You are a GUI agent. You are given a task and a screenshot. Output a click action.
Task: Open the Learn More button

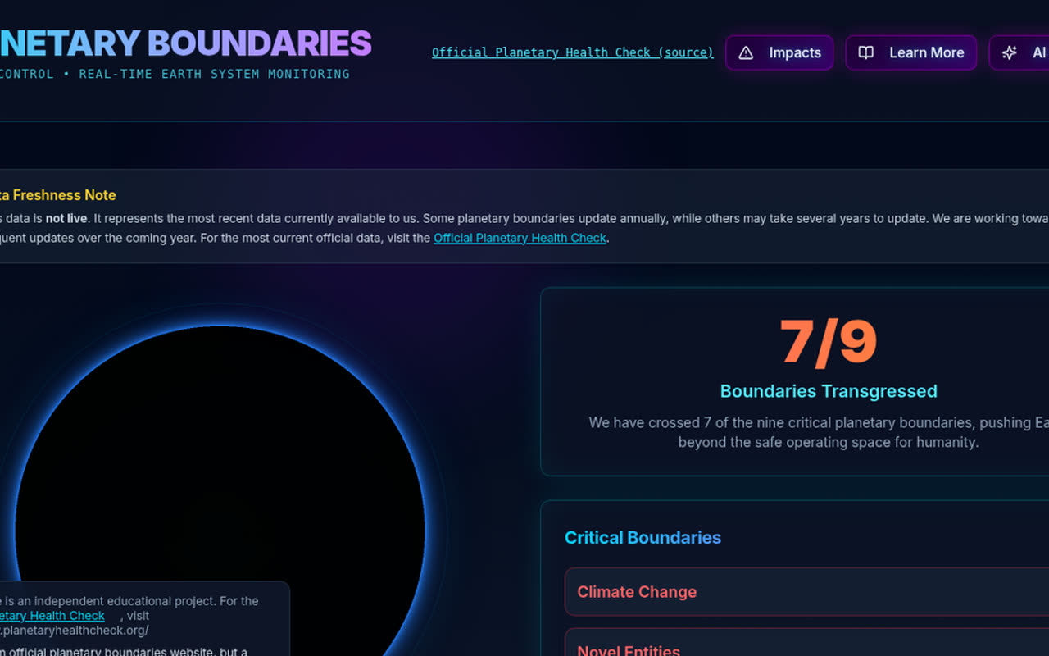pos(911,52)
